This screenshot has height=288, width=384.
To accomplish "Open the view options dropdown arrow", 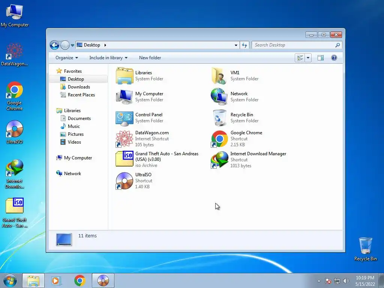I will pyautogui.click(x=308, y=58).
